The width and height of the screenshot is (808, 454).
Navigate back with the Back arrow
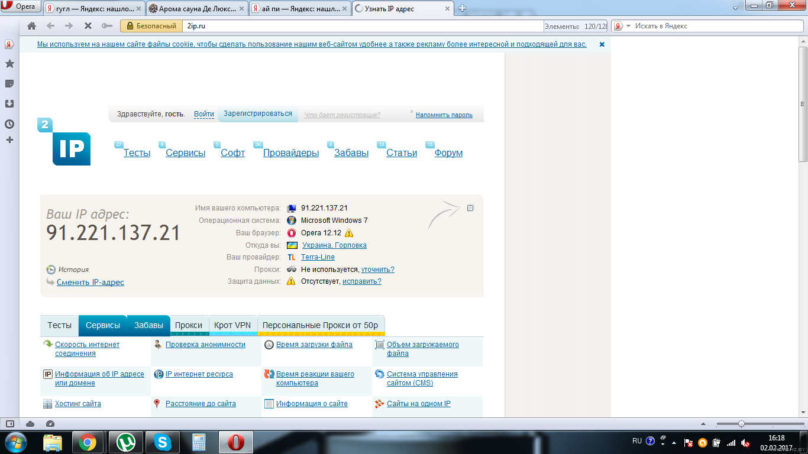50,26
